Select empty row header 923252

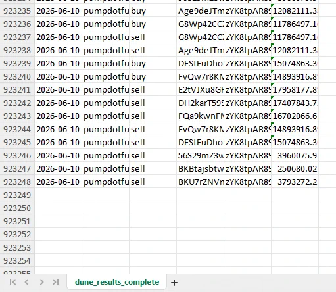[x=17, y=234]
